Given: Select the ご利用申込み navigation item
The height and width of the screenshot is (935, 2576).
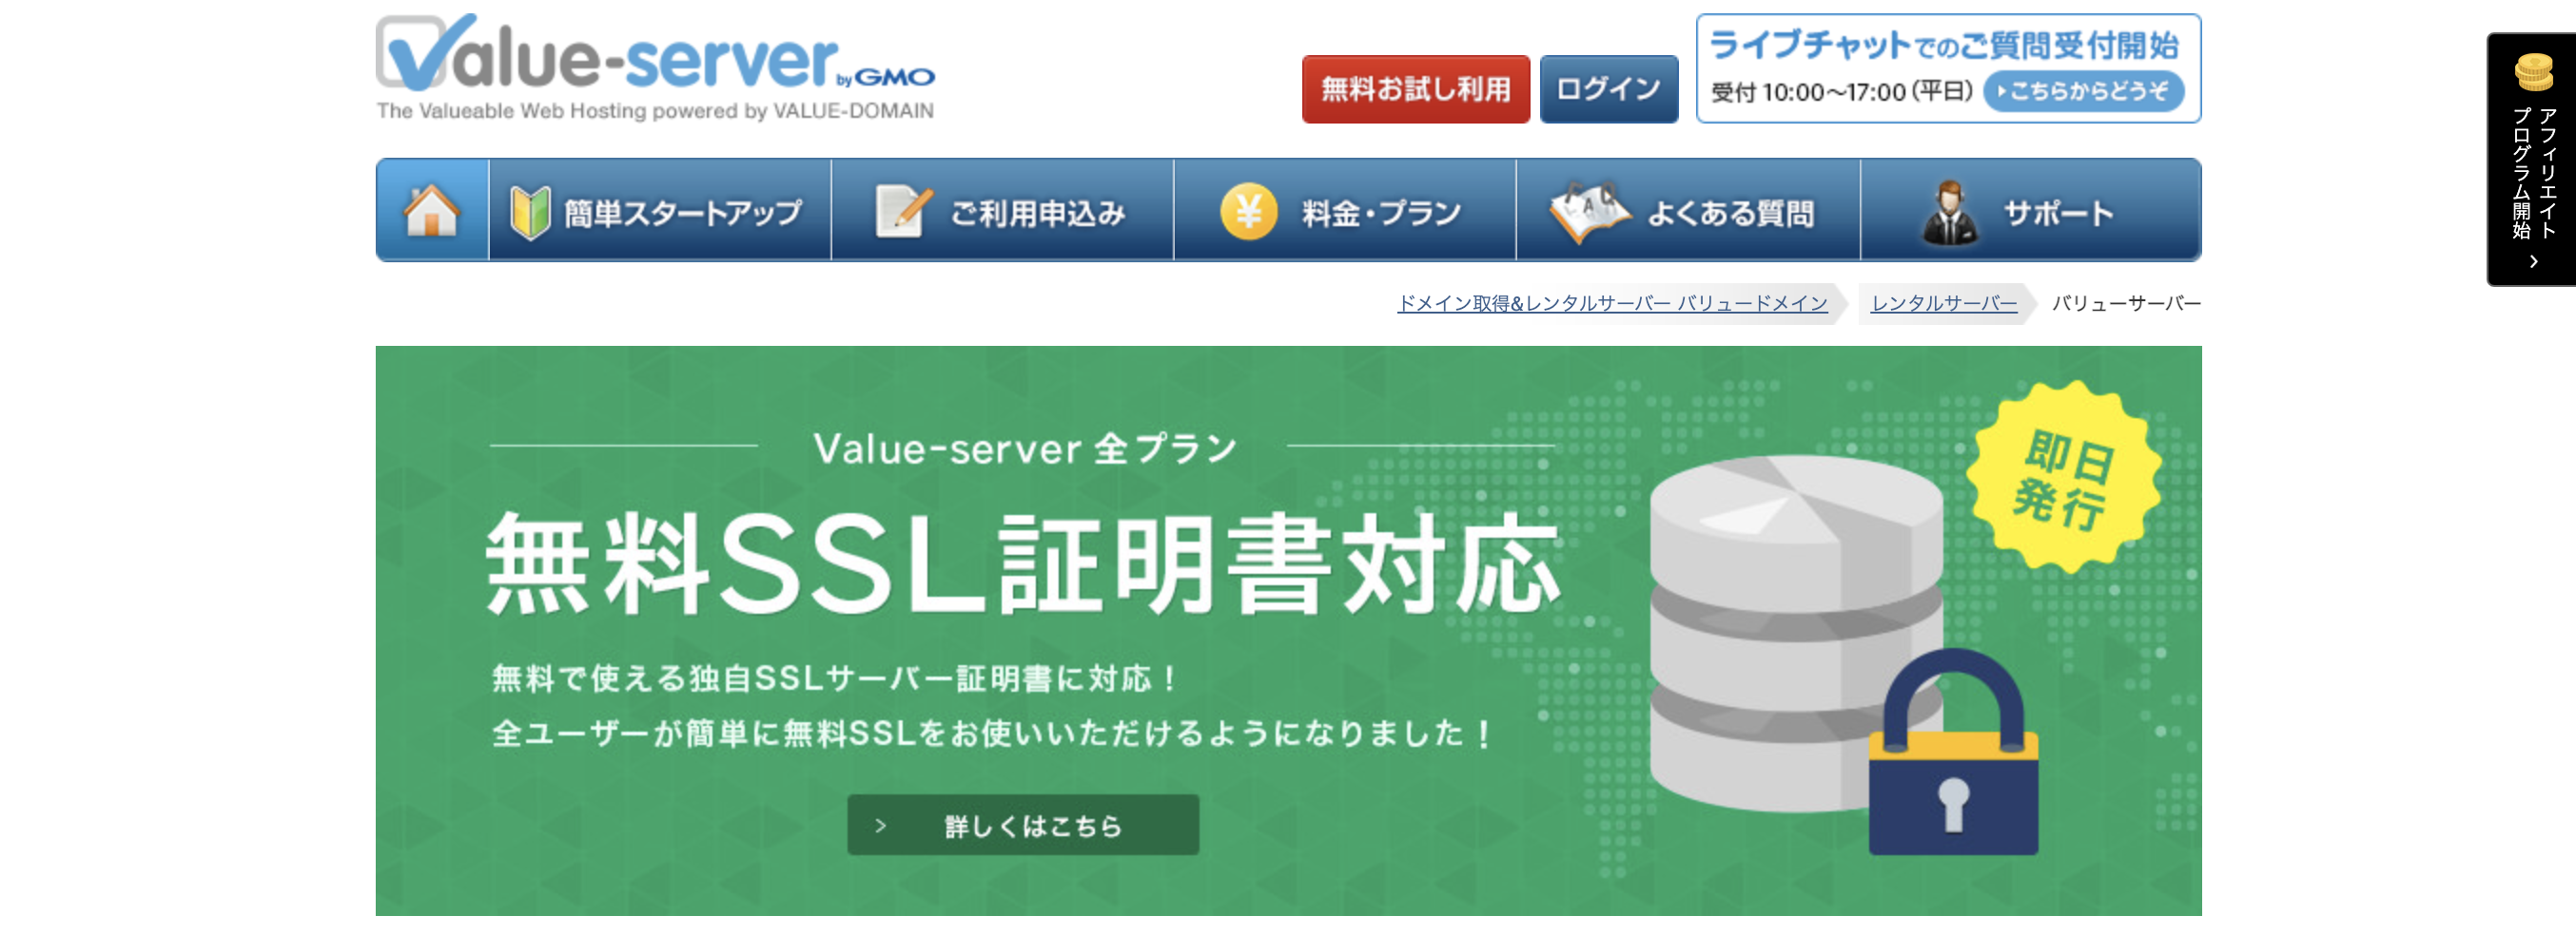Looking at the screenshot, I should pyautogui.click(x=1036, y=214).
